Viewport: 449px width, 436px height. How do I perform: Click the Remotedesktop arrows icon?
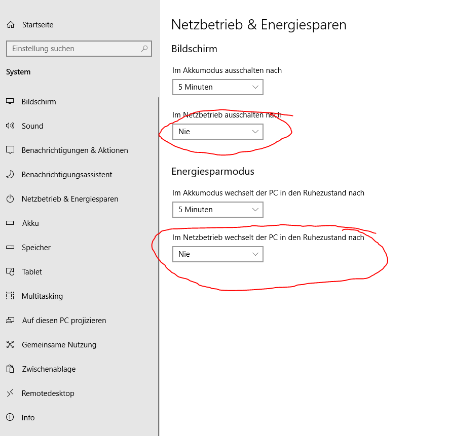point(10,393)
